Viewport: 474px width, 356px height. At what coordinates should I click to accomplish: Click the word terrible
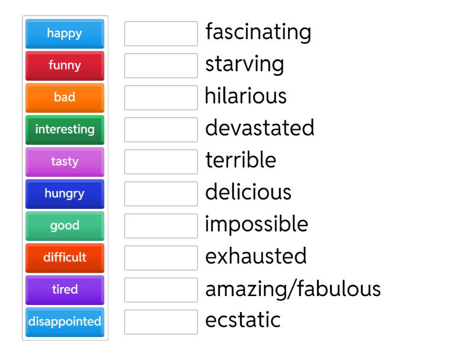[x=240, y=160]
